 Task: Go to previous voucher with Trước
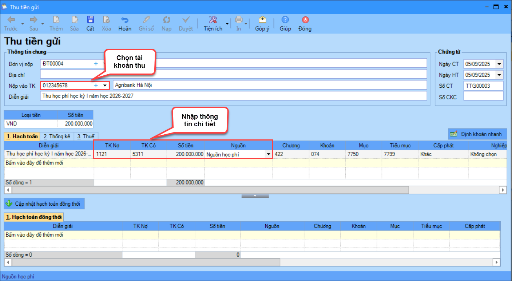pos(11,24)
